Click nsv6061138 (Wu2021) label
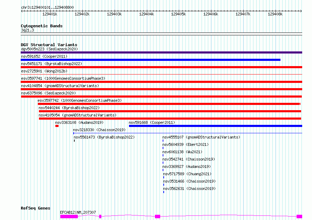This screenshot has height=220, width=312. tap(182, 152)
